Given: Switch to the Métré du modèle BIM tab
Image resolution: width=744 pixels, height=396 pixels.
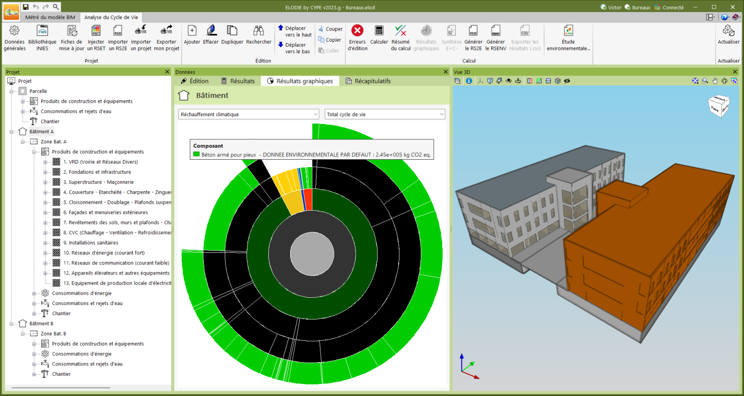Looking at the screenshot, I should click(x=50, y=17).
